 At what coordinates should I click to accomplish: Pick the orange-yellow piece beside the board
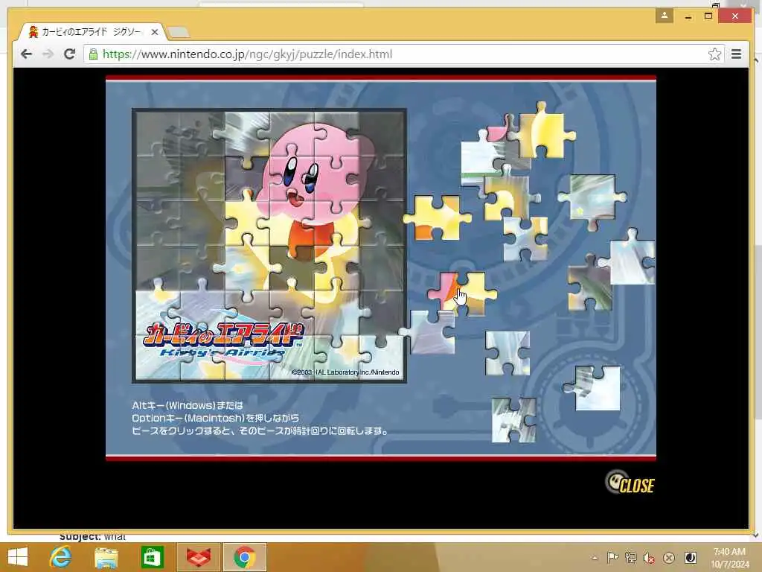[x=437, y=217]
